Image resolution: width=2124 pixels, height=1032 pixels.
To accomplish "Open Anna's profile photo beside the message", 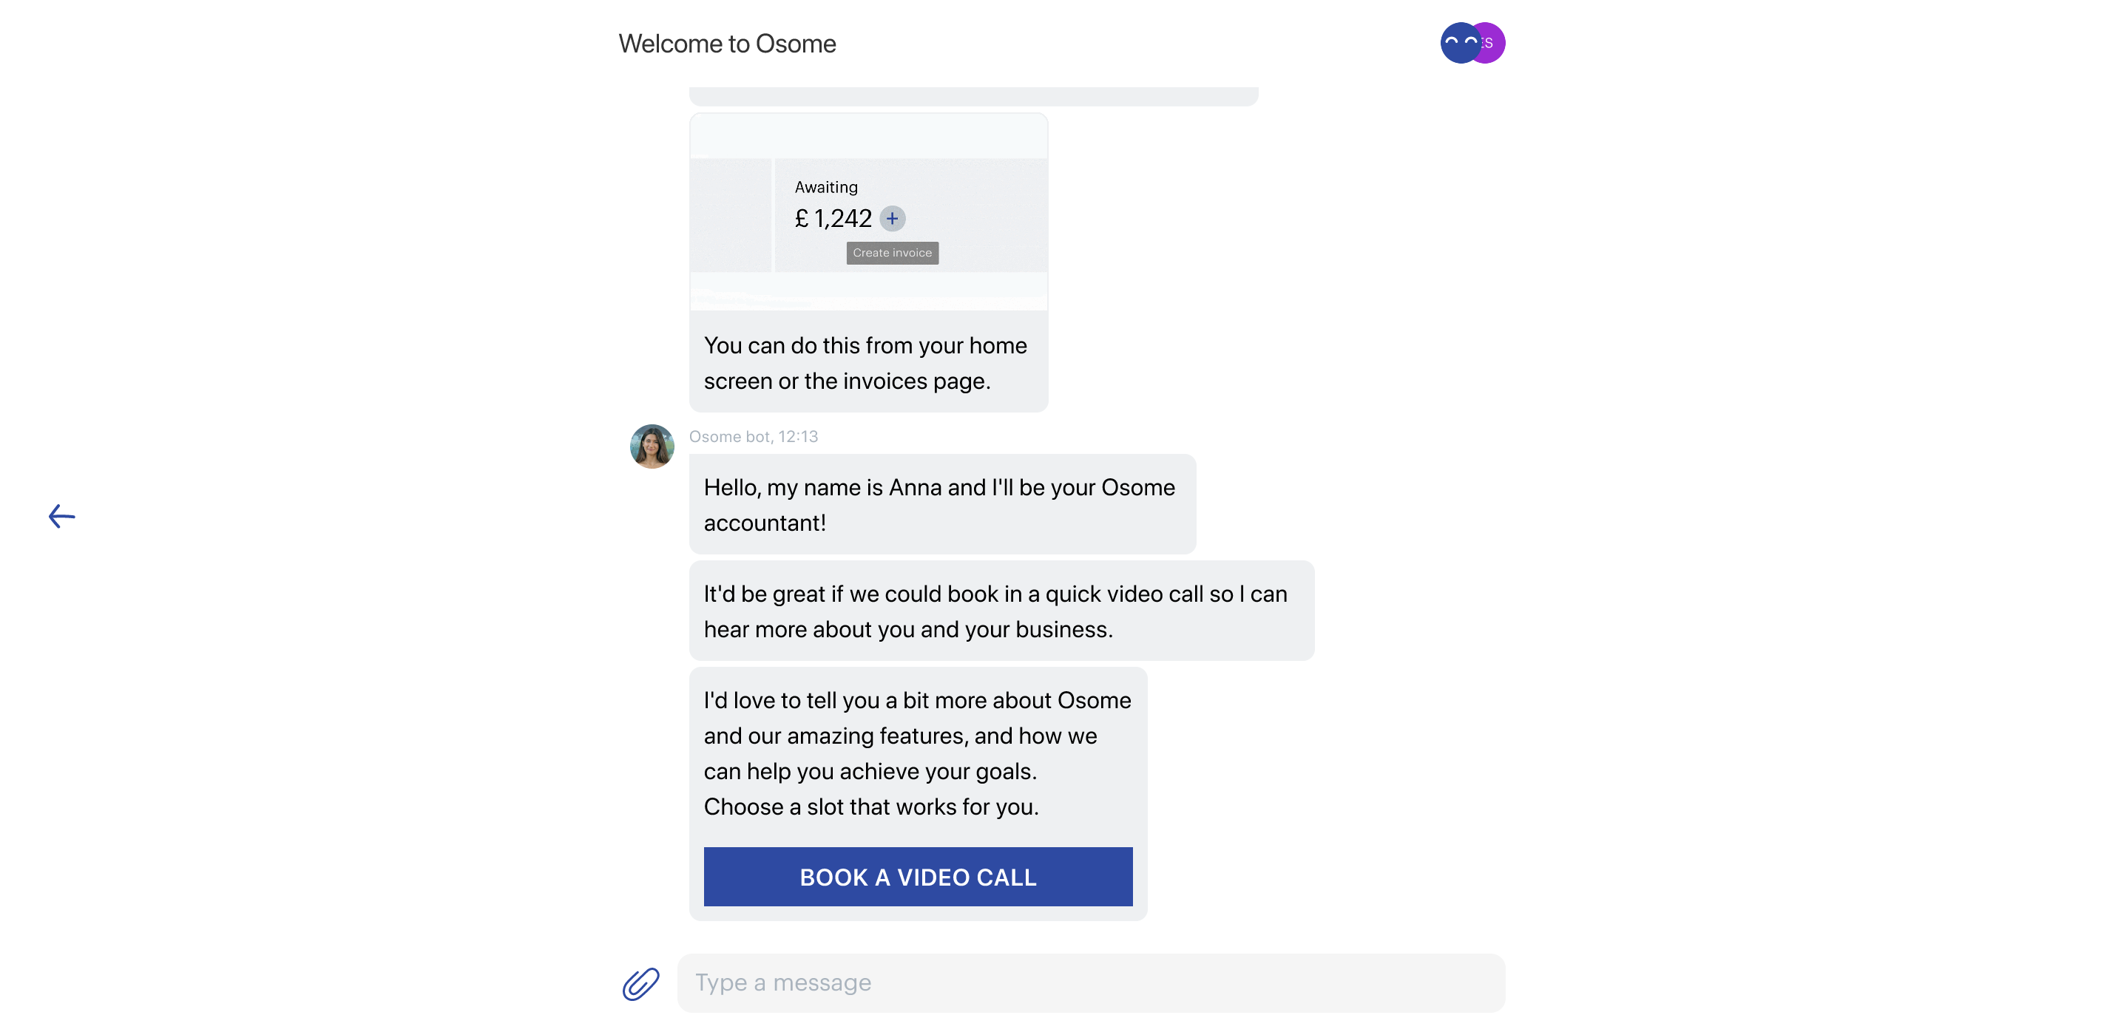I will point(652,447).
